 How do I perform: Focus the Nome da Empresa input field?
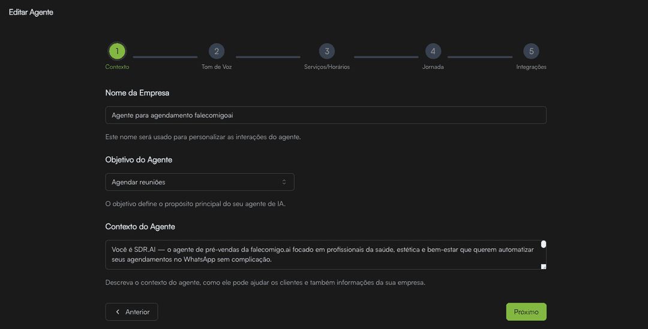[x=326, y=115]
